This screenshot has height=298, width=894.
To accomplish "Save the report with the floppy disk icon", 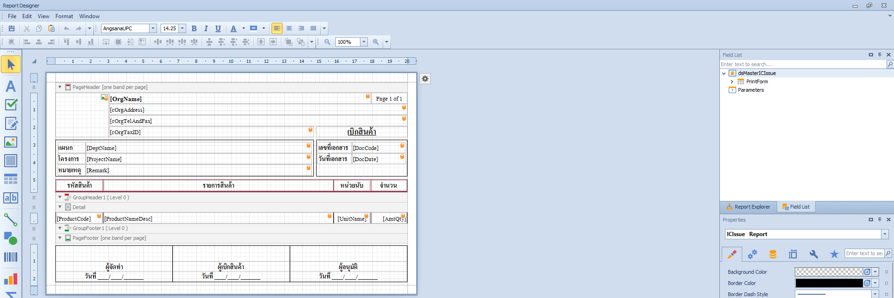I will click(x=12, y=28).
